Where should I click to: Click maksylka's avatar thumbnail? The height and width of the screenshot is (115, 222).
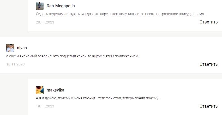click(40, 90)
